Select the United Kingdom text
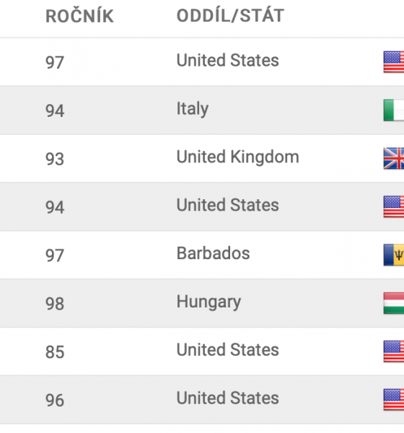 point(238,157)
